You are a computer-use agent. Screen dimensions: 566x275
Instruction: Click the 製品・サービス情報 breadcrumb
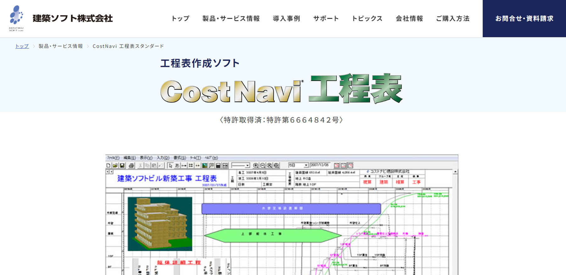pyautogui.click(x=61, y=46)
